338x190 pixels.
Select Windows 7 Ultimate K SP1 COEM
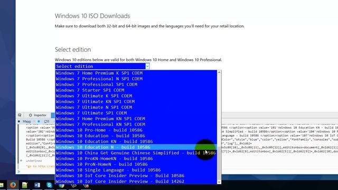[136, 96]
